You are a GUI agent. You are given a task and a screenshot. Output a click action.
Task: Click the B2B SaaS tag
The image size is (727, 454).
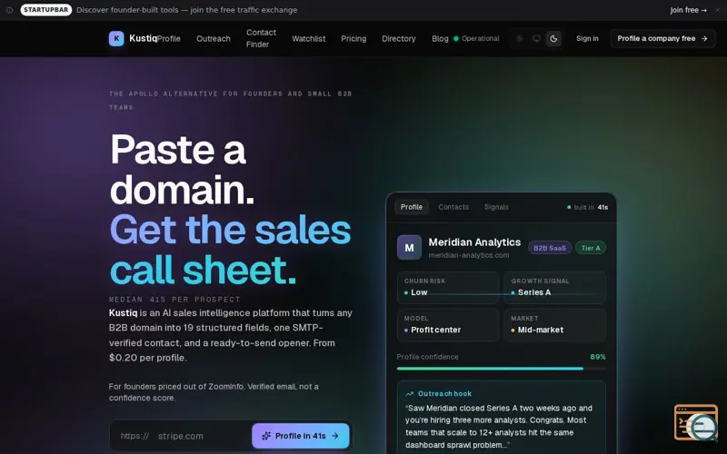[550, 248]
